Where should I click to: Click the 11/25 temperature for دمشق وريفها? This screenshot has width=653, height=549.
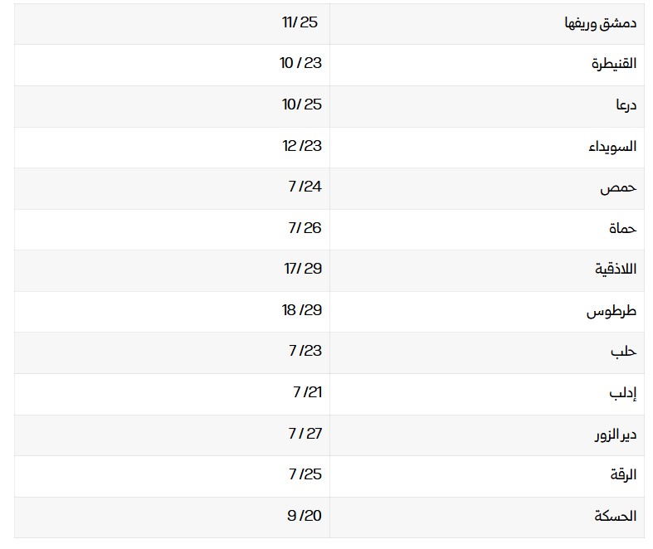300,22
